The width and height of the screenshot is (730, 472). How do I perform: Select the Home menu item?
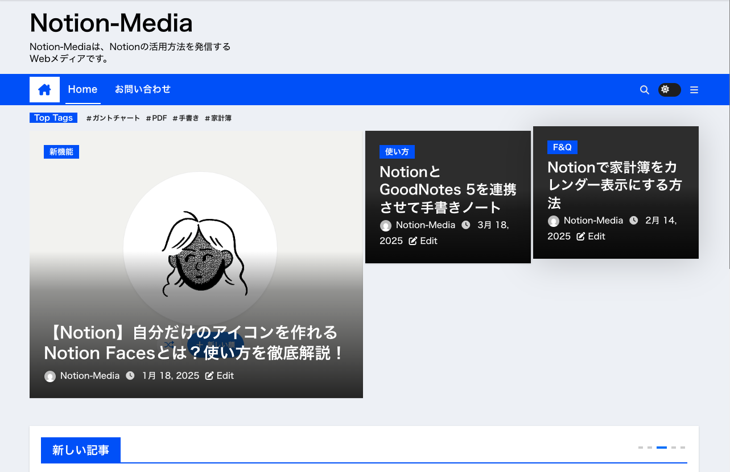[x=83, y=89]
